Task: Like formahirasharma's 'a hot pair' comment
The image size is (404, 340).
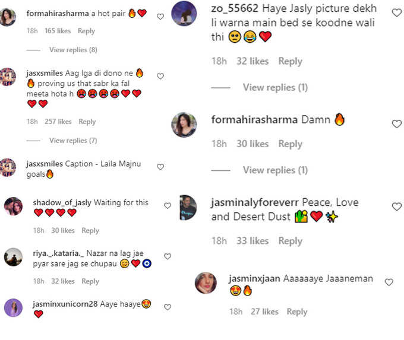Action: (160, 17)
